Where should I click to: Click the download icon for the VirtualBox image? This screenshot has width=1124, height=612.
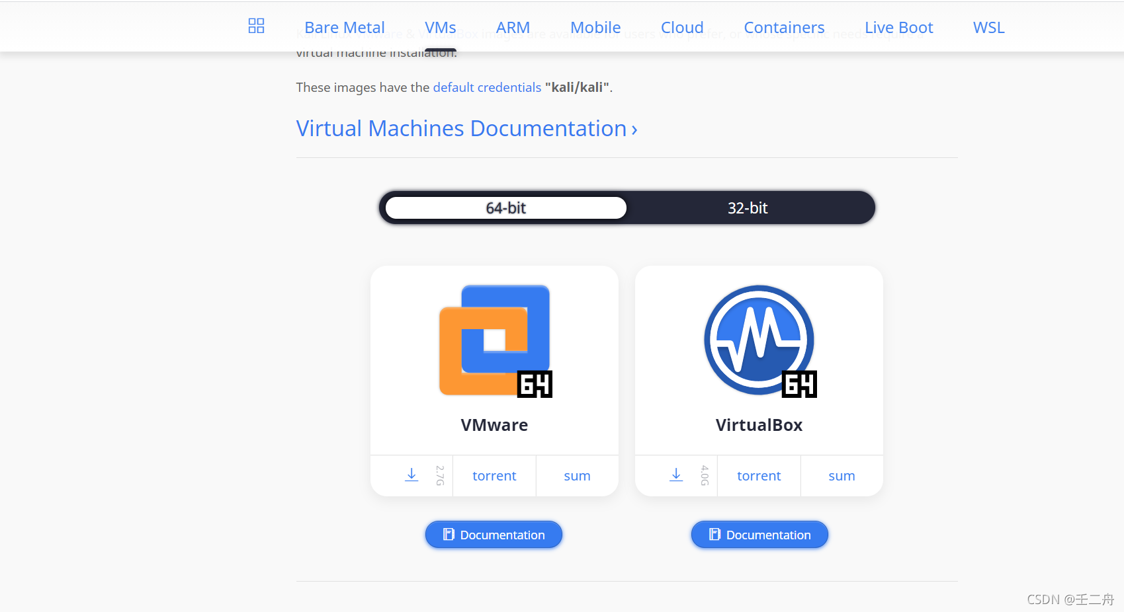[675, 475]
